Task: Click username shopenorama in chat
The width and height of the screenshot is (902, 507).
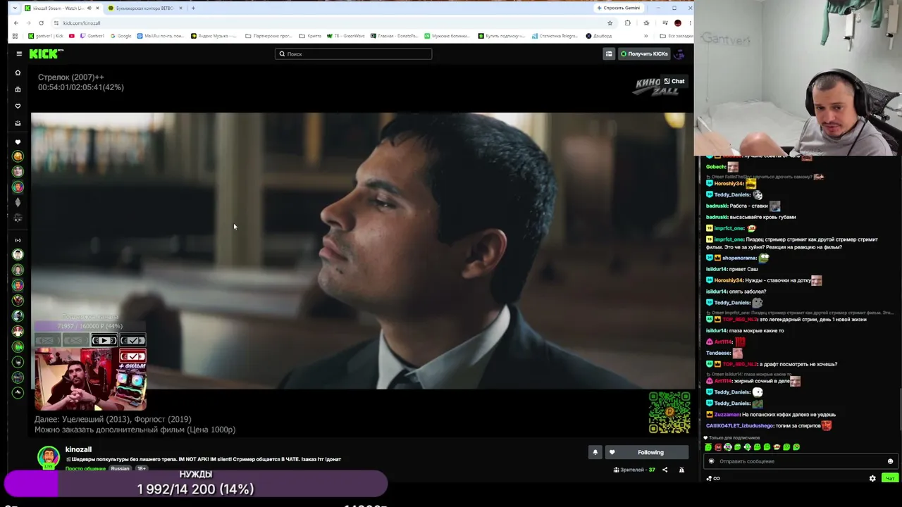Action: coord(739,258)
